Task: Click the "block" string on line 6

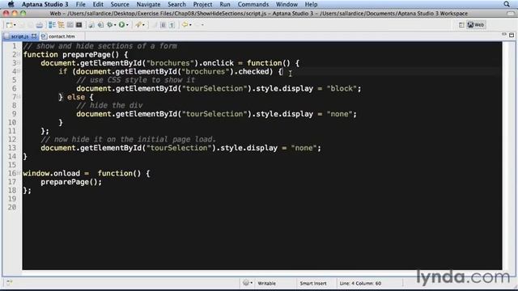Action: tap(342, 88)
